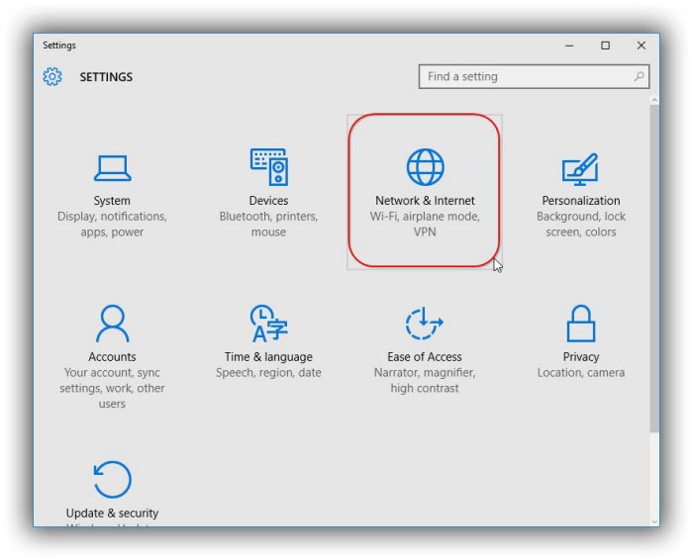This screenshot has height=560, width=693.
Task: Click the search magnifier icon
Action: (639, 76)
